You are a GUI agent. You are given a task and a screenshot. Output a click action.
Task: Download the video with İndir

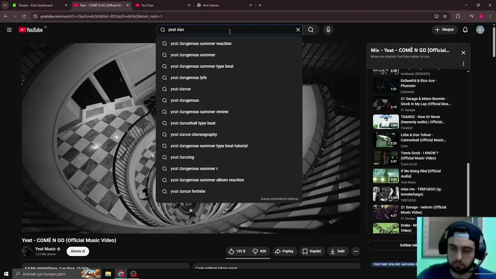coord(337,251)
